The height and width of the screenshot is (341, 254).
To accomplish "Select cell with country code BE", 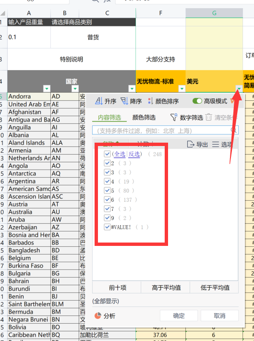I will [65, 258].
